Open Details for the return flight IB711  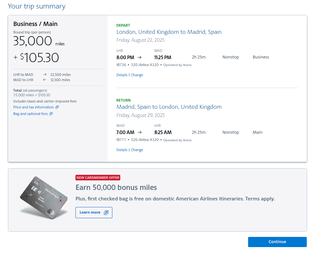click(x=122, y=150)
